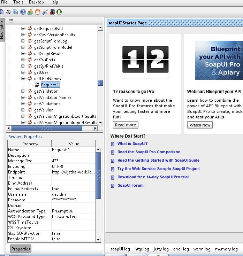The image size is (243, 256).
Task: Open the help question mark icon
Action: tap(23, 12)
